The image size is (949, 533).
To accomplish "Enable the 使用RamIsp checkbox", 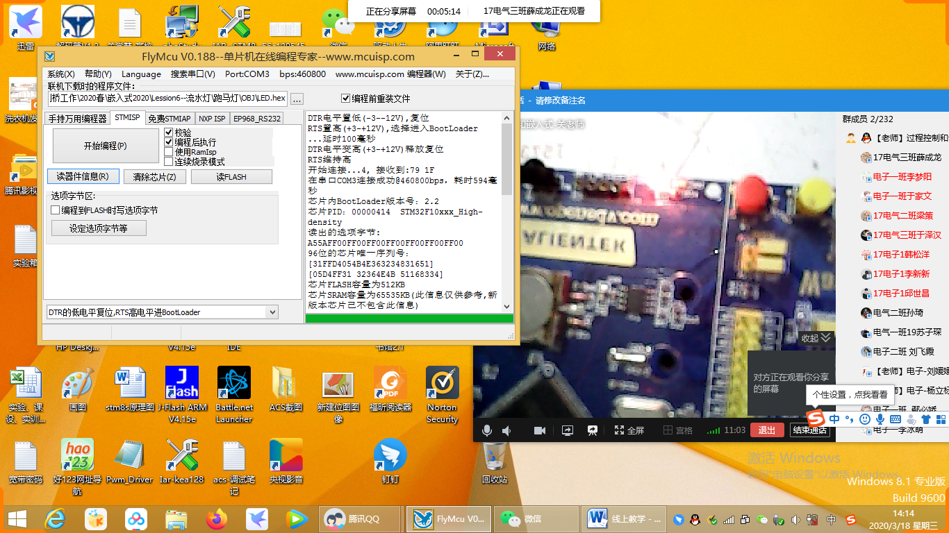I will pyautogui.click(x=168, y=151).
